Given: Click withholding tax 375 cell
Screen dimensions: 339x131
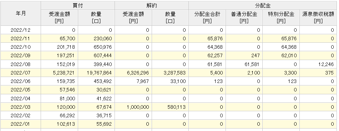Looking at the screenshot, I should [318, 73].
